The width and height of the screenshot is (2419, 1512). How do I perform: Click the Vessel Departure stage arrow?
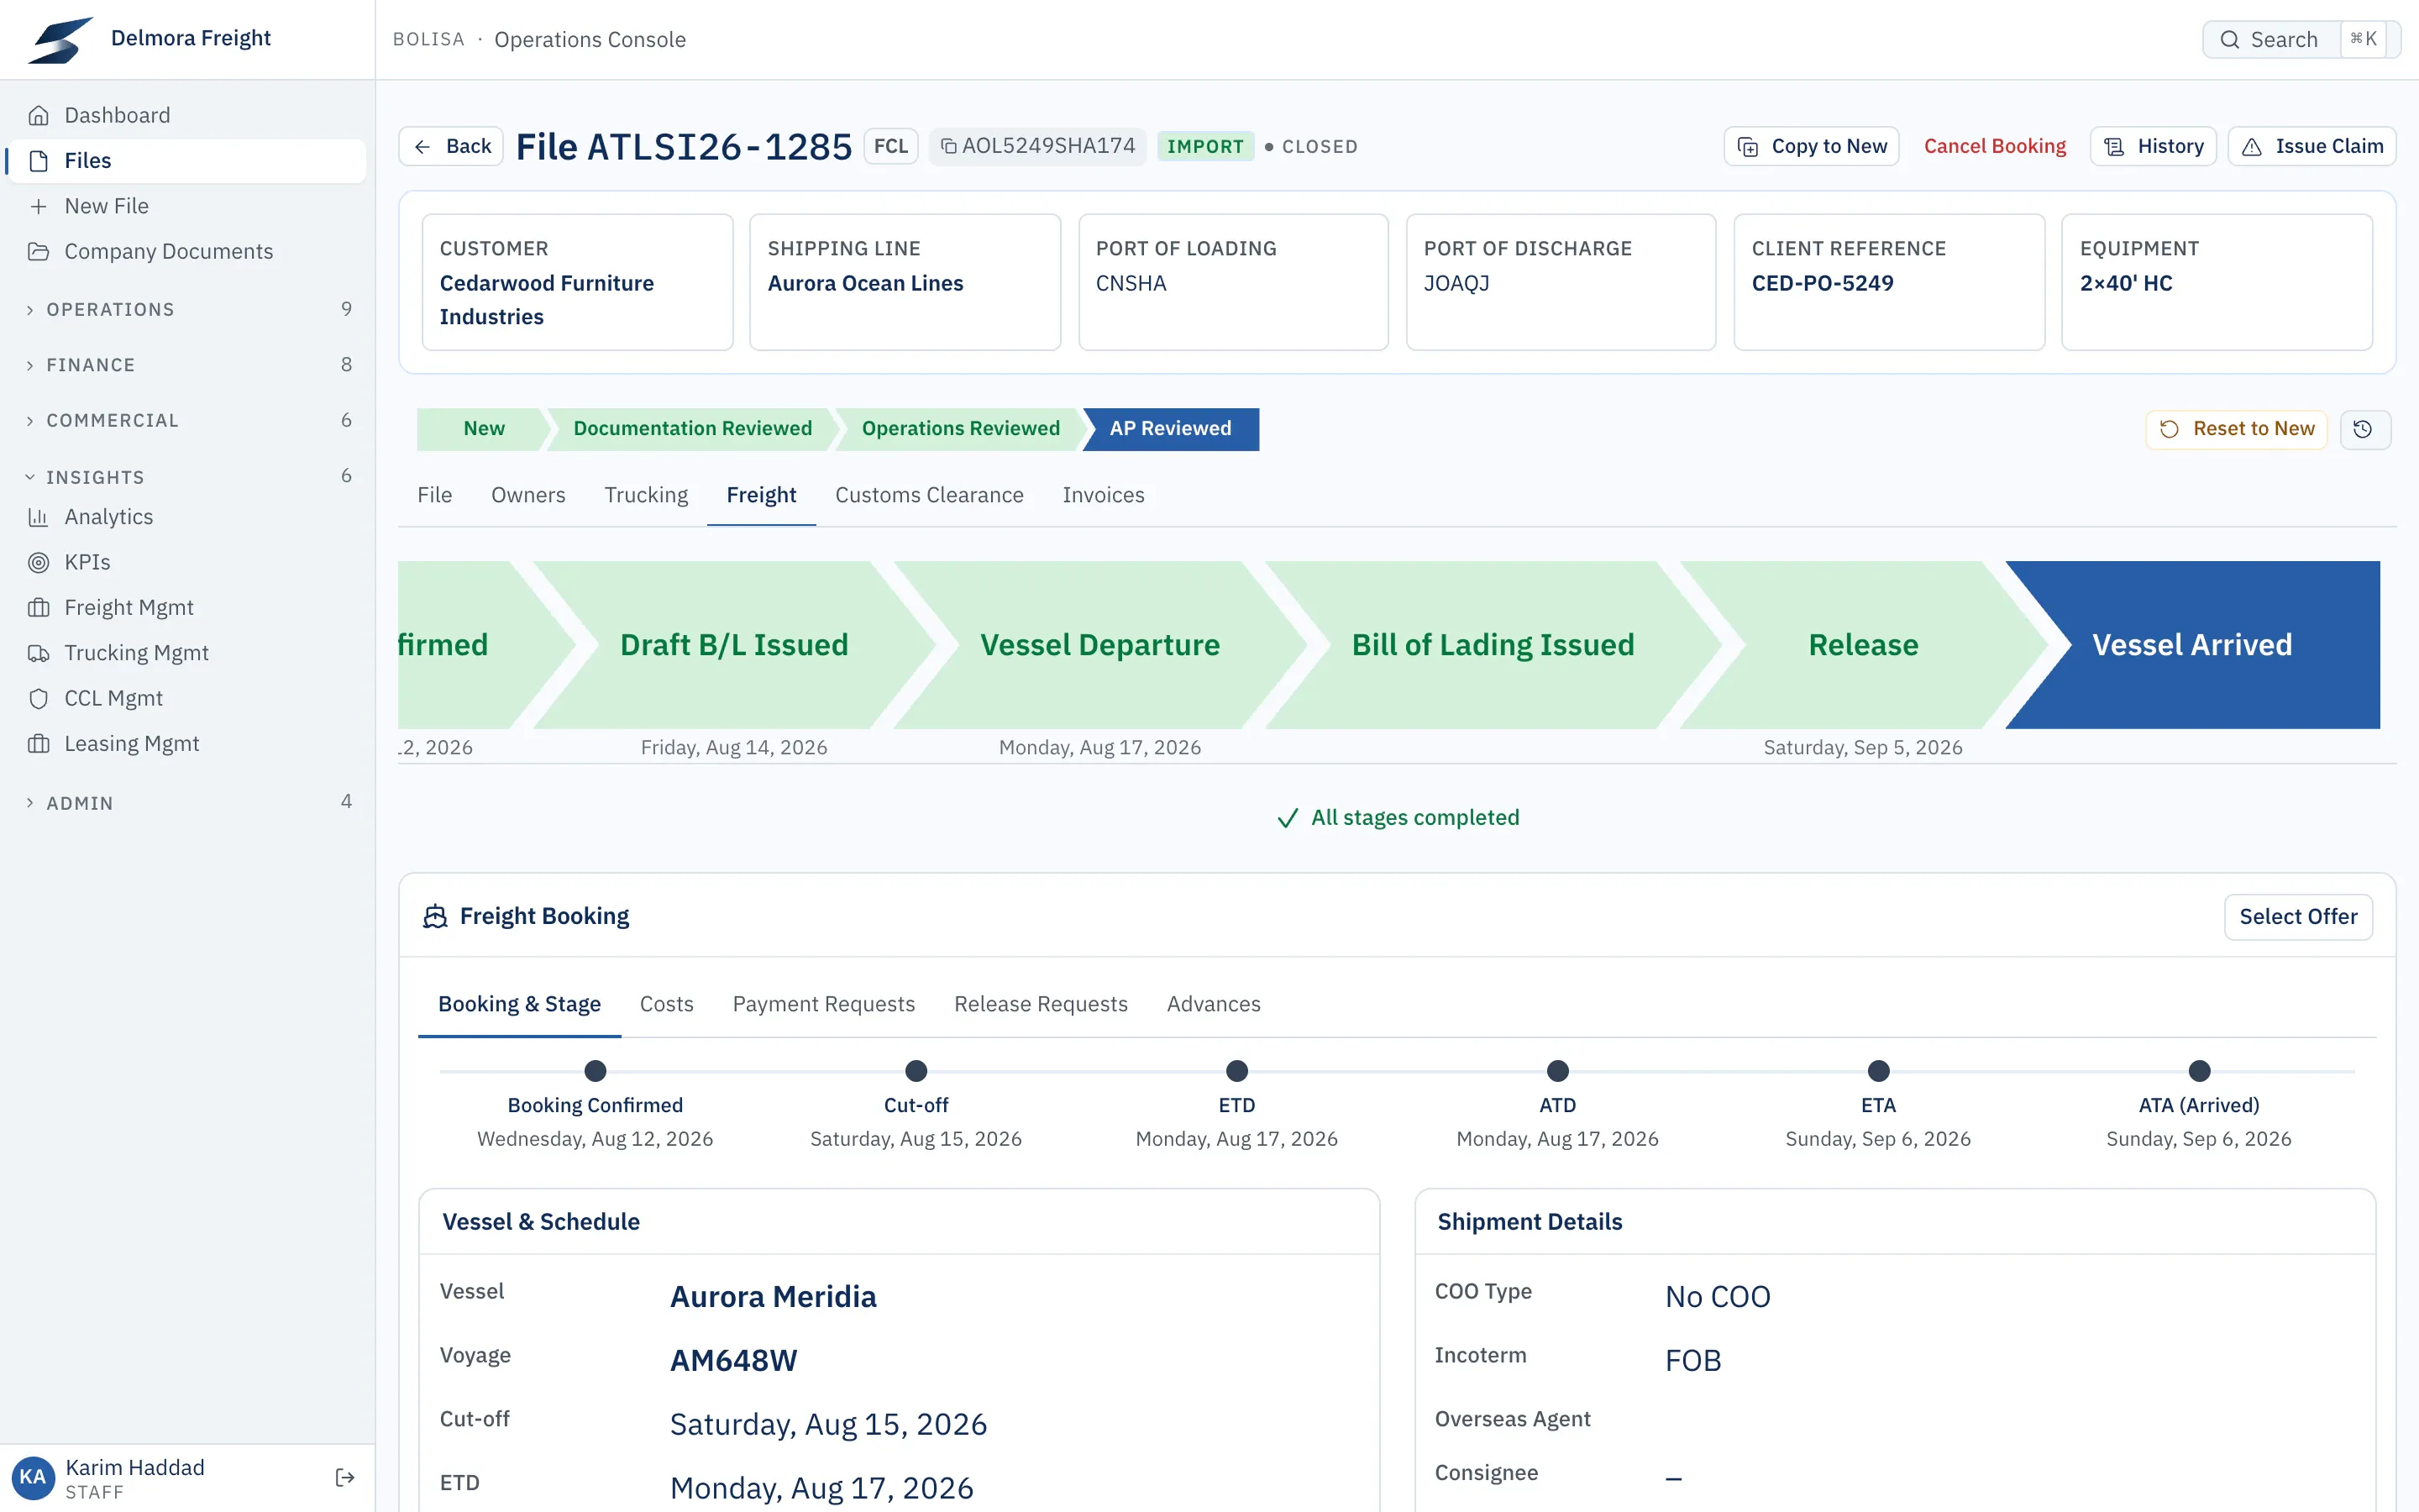(x=1099, y=645)
